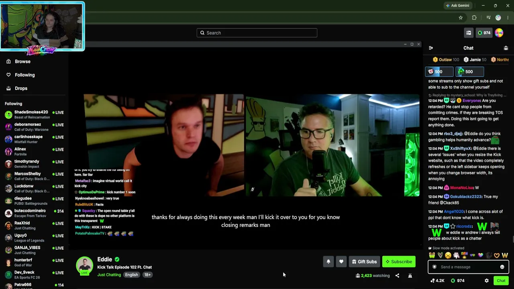This screenshot has width=514, height=289.
Task: Open hunterbrf's God of War channel
Action: [34, 263]
